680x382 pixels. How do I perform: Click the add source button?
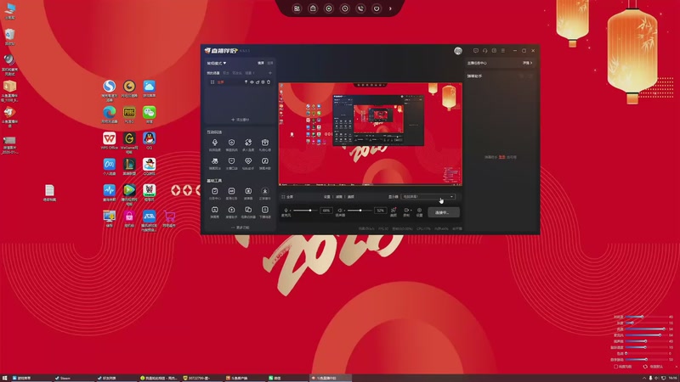click(241, 120)
